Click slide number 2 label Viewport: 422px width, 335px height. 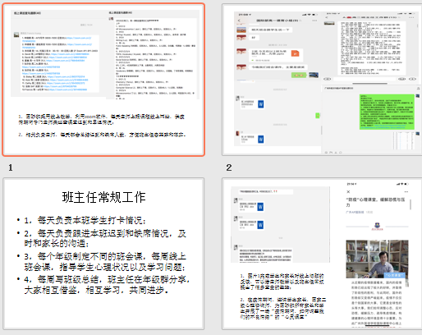229,167
